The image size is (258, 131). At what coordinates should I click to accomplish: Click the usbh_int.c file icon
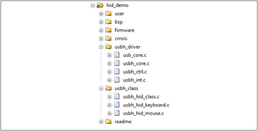coord(117,80)
